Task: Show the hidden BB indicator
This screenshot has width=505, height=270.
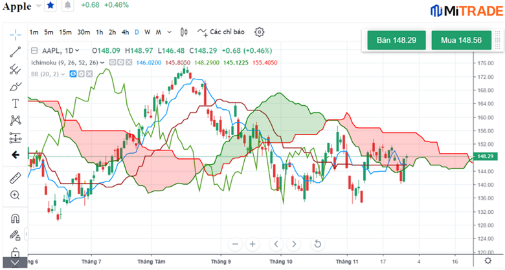Action: coord(73,74)
